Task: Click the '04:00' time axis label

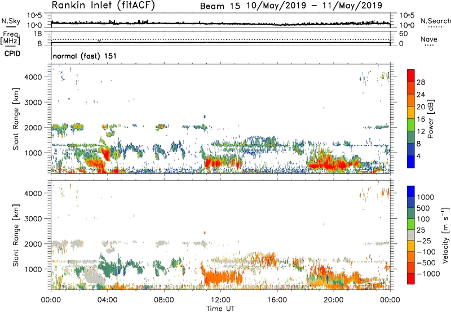Action: pos(107,300)
